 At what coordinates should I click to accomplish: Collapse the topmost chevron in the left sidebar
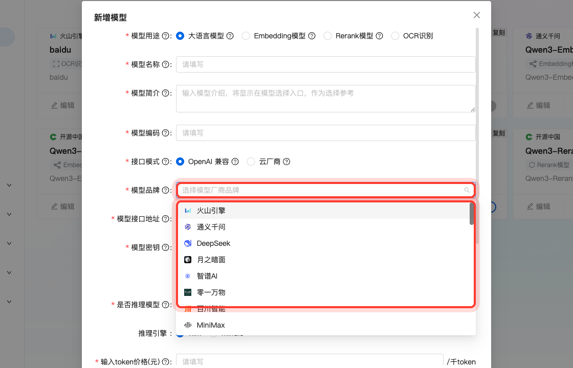tap(9, 185)
